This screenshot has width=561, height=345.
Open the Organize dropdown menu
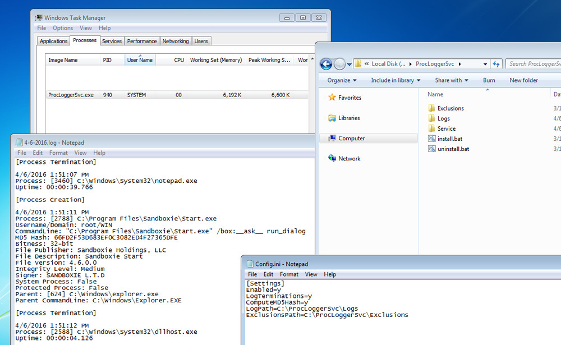click(x=342, y=80)
